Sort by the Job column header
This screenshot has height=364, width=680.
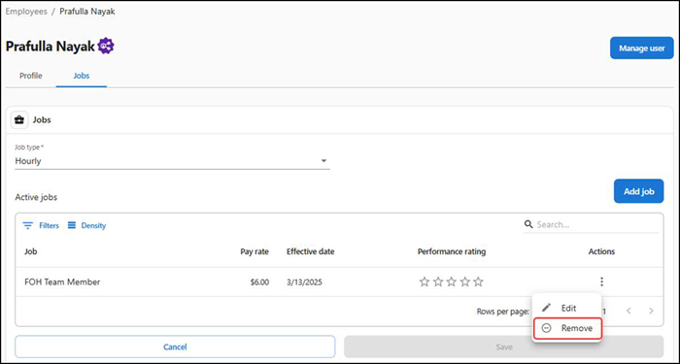point(31,251)
